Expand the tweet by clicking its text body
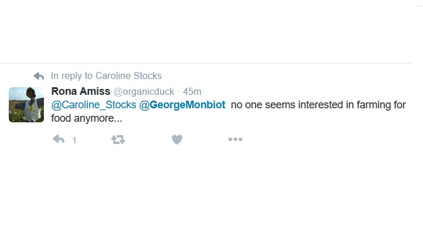Image resolution: width=423 pixels, height=230 pixels. [x=228, y=111]
